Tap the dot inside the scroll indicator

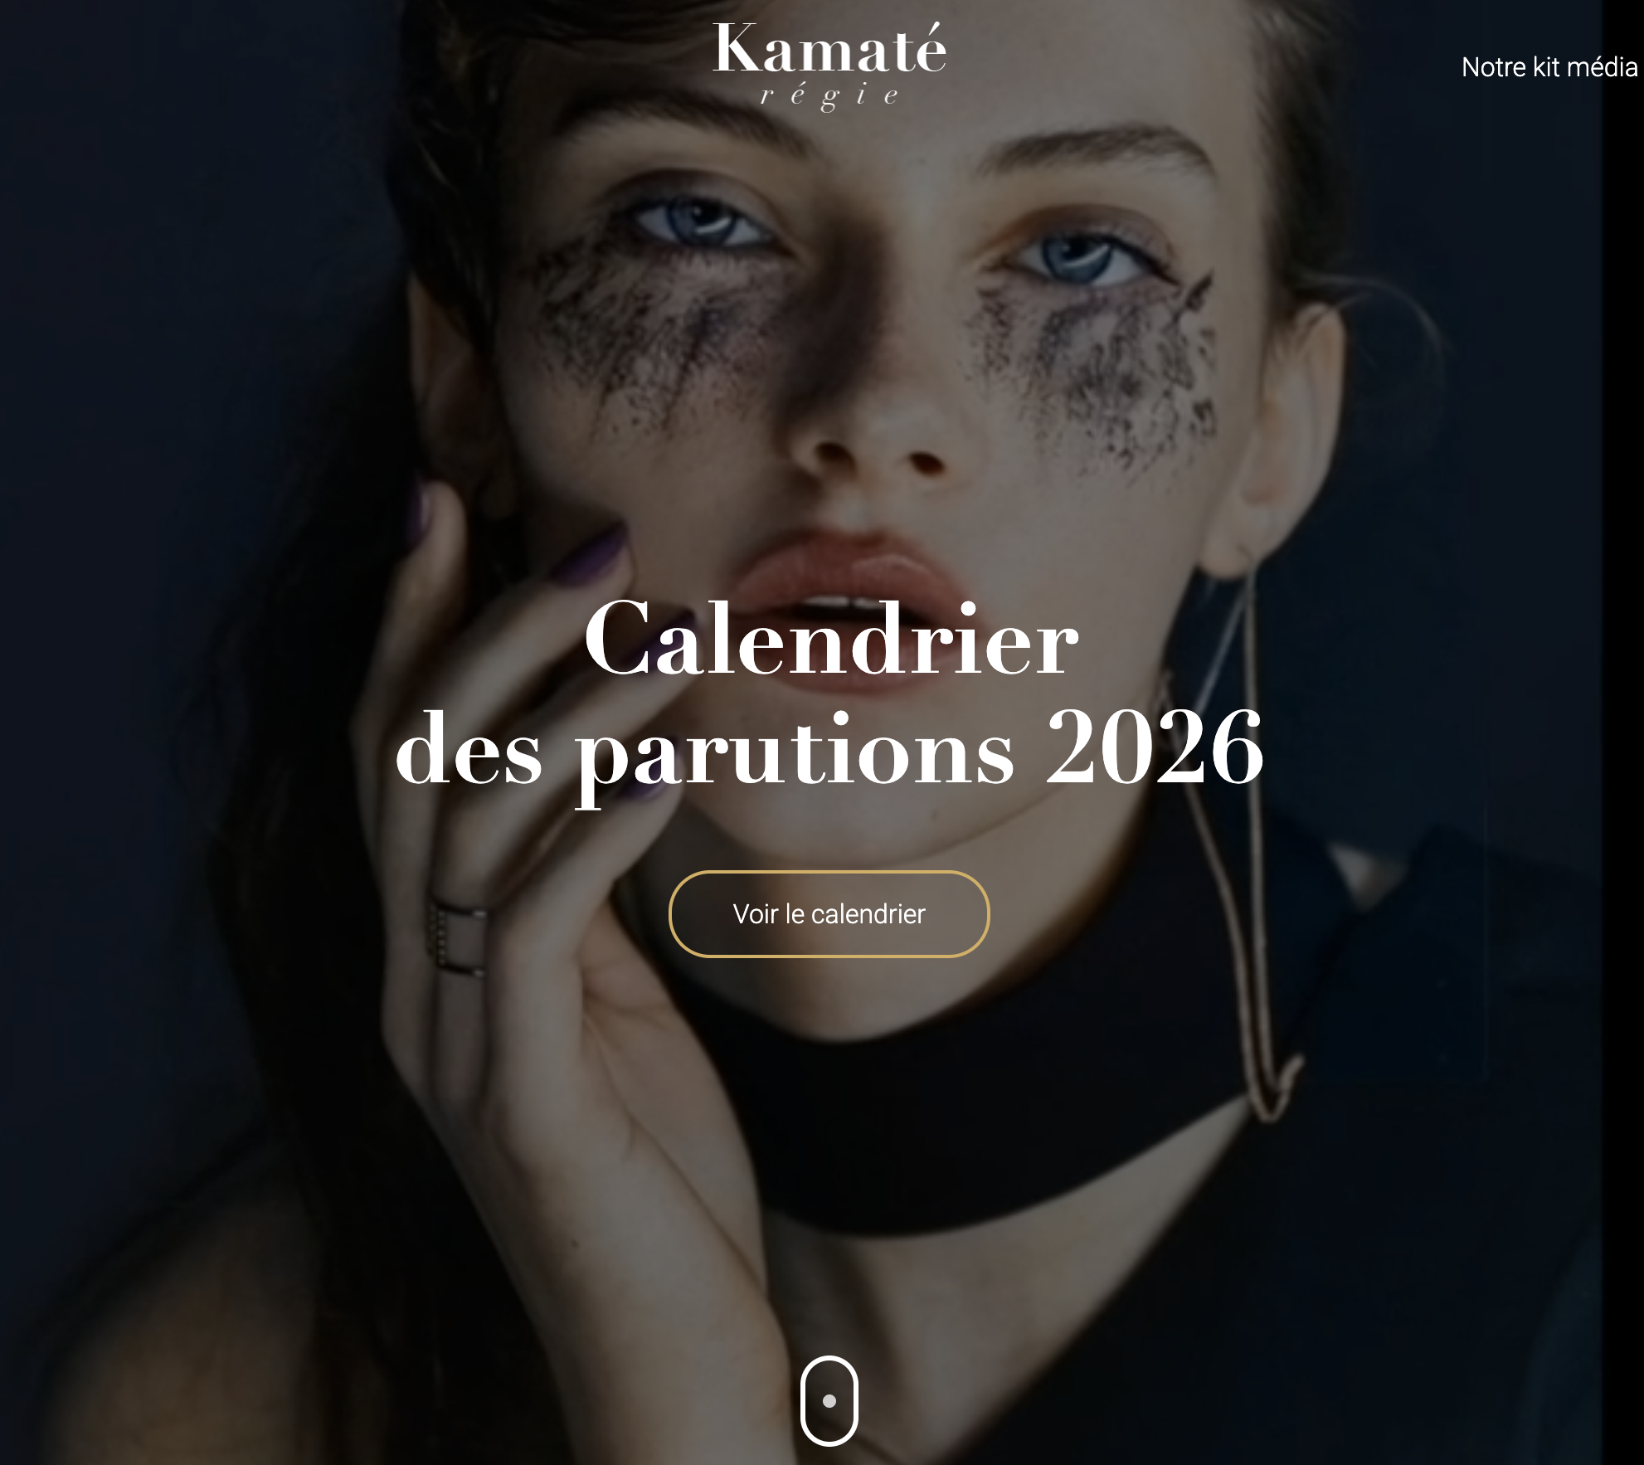click(829, 1400)
